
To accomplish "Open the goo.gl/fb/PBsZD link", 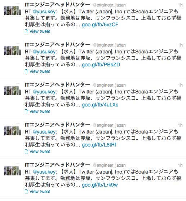I will click(101, 65).
